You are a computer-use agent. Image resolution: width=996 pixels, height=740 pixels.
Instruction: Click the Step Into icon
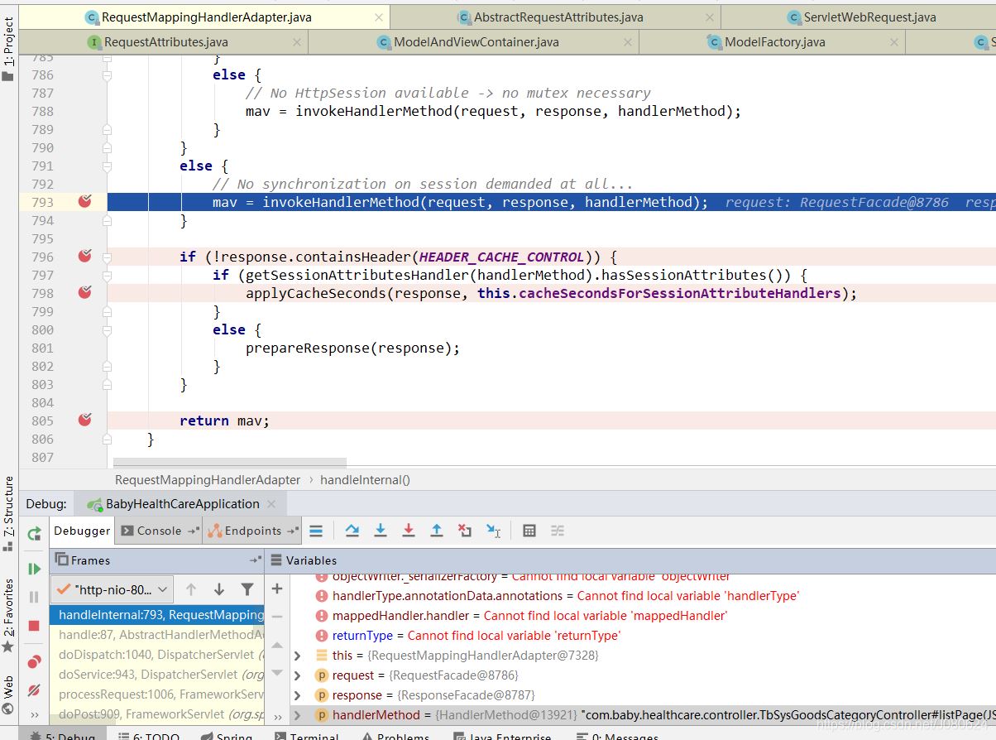(x=381, y=531)
